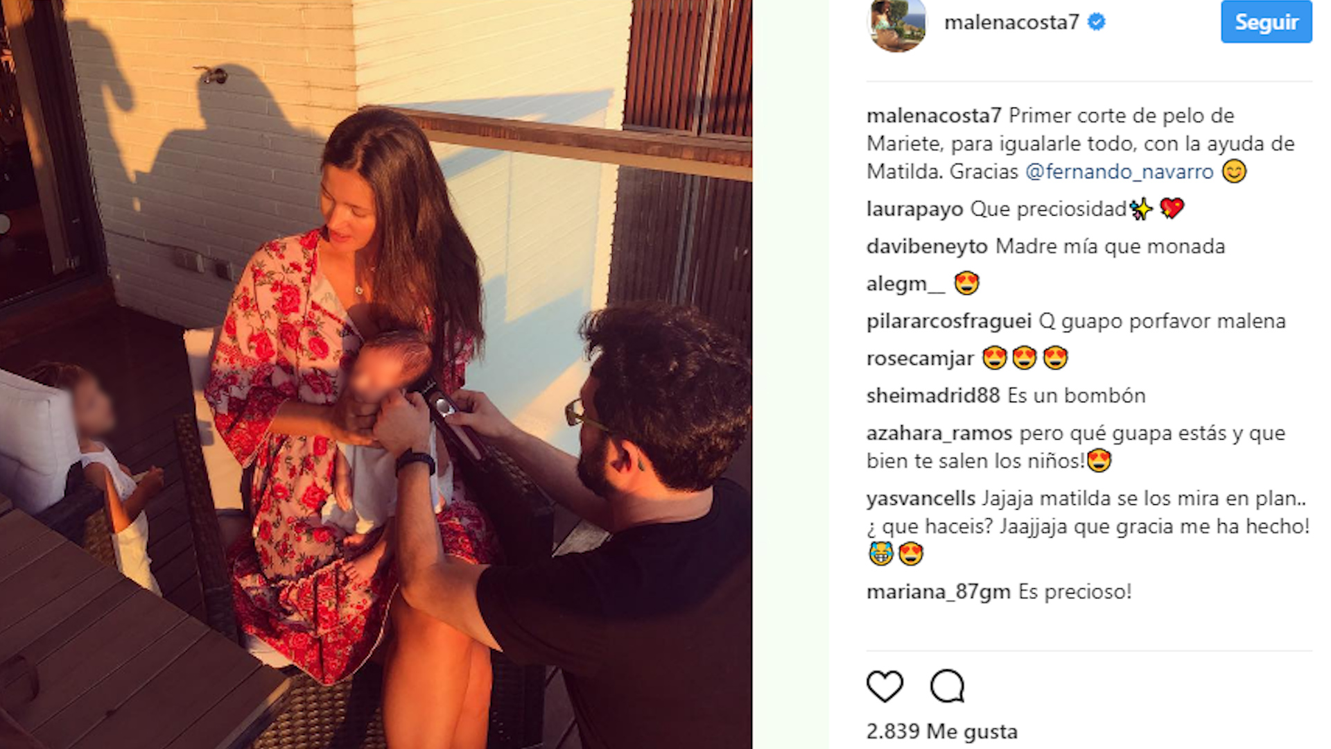The height and width of the screenshot is (749, 1331).
Task: Open yasvancells commenter profile
Action: click(x=921, y=499)
